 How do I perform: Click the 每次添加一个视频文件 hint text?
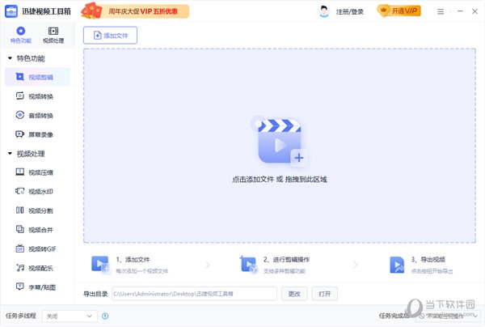(142, 271)
